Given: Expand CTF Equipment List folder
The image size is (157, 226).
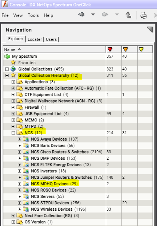Looking at the screenshot, I should (13, 94).
